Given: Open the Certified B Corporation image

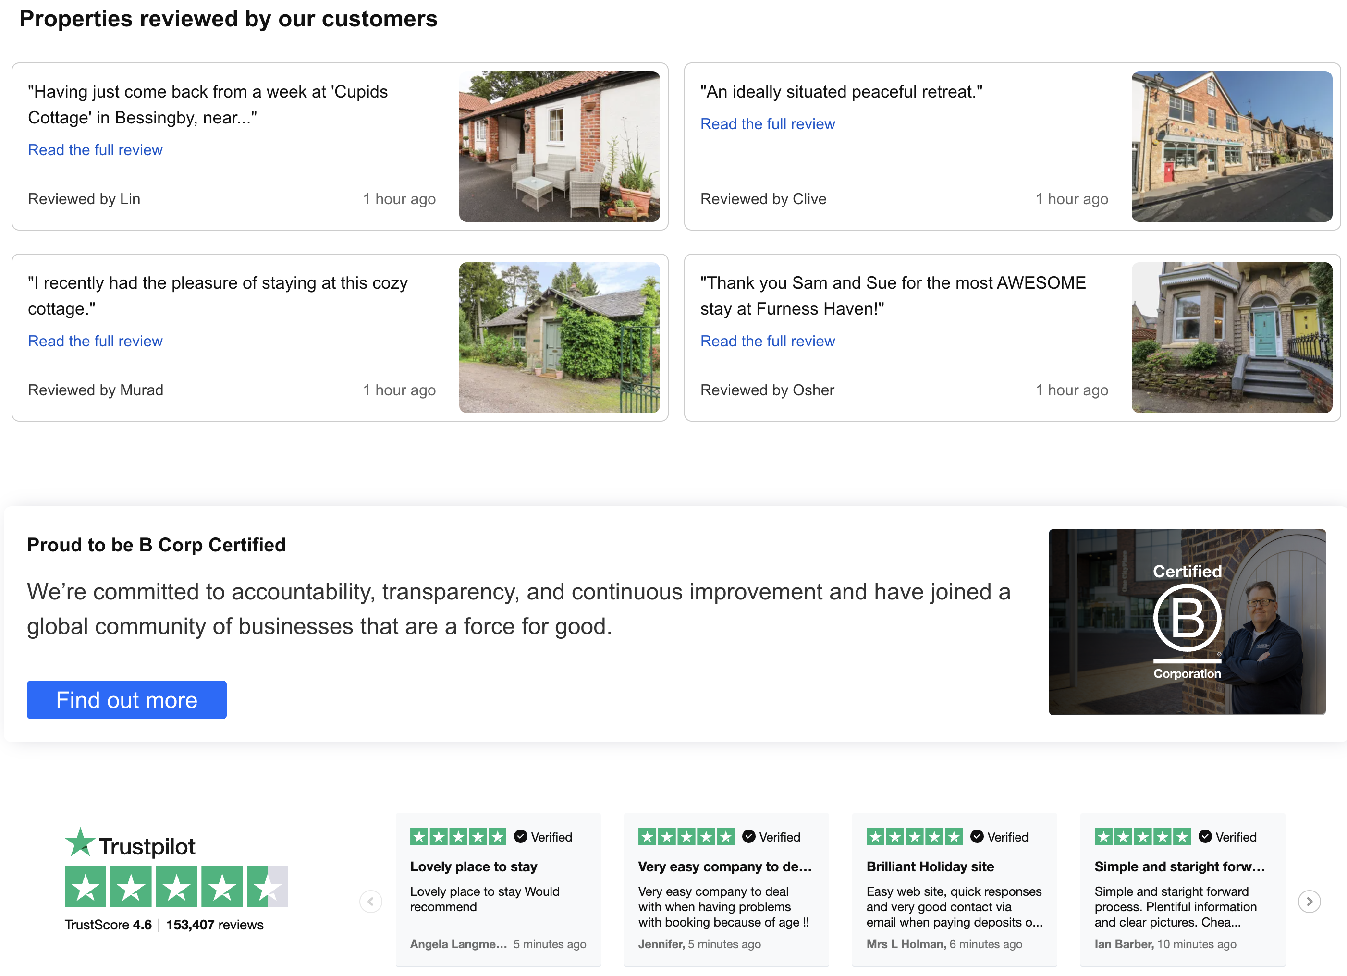Looking at the screenshot, I should click(x=1187, y=622).
